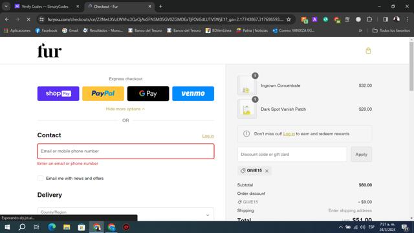Focus the discount code or gift card field

point(292,154)
